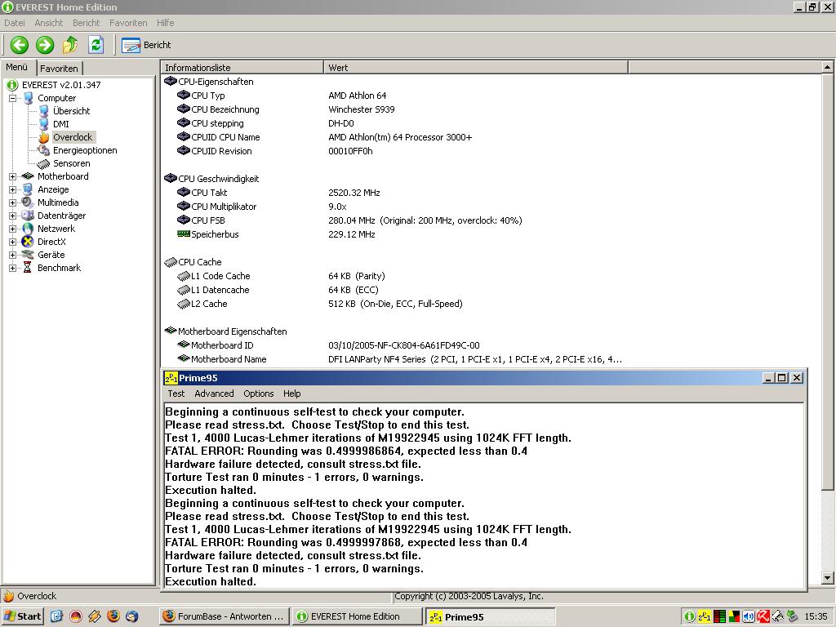The image size is (836, 627).
Task: Click the green Back arrow toolbar button
Action: [x=20, y=45]
